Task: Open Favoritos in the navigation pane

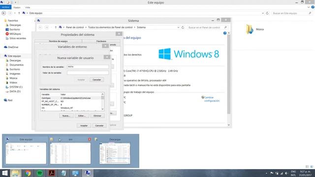Action: point(13,21)
